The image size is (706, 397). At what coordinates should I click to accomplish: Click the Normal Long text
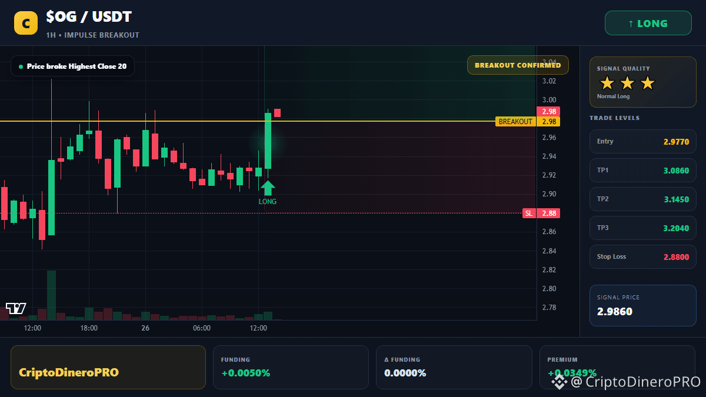[x=613, y=96]
